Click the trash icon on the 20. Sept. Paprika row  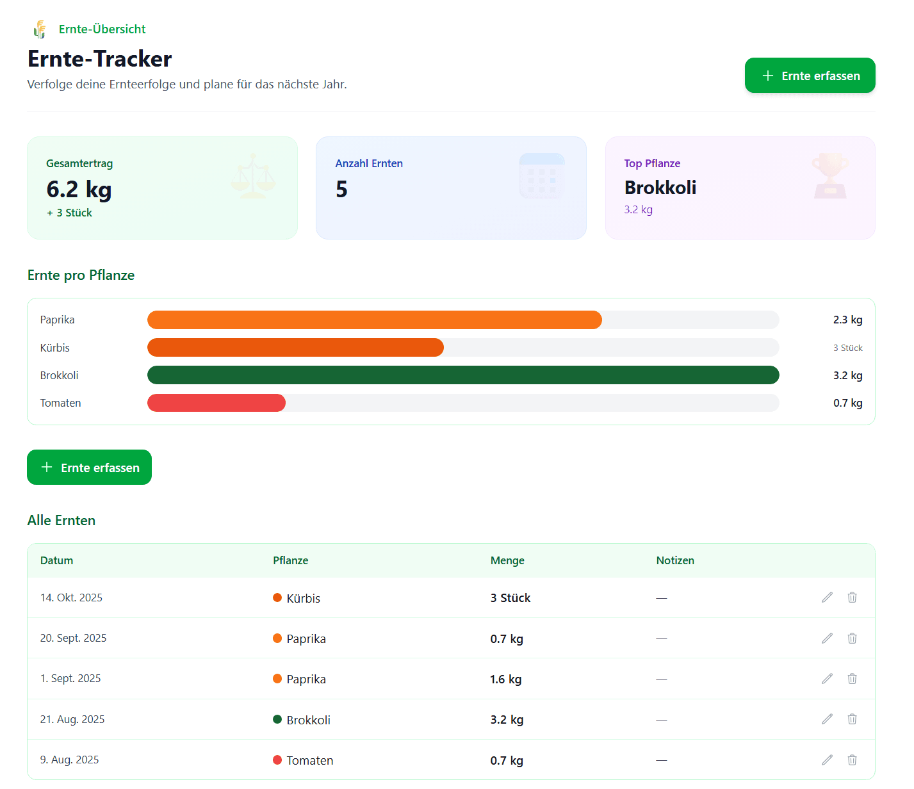pyautogui.click(x=853, y=638)
